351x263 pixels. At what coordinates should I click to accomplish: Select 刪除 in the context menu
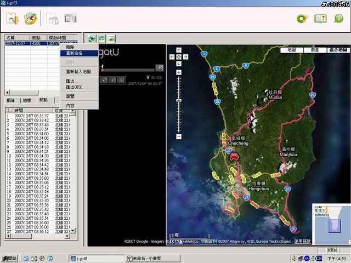79,47
